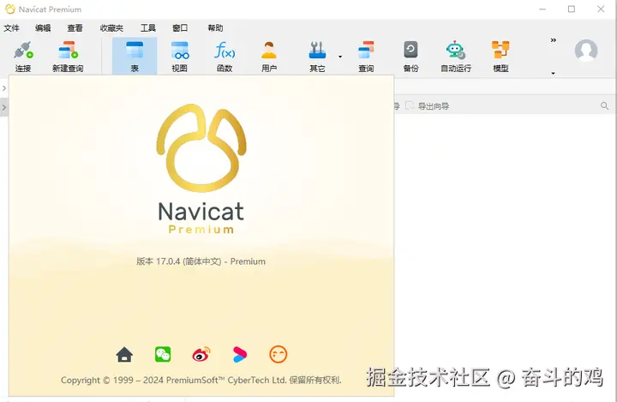Click the version 17.0.4 text
Image resolution: width=617 pixels, height=402 pixels.
point(201,261)
